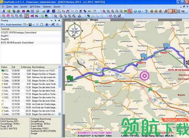Click the Rwp015 waypoint flag on the map
This screenshot has height=138, width=189.
point(144,56)
